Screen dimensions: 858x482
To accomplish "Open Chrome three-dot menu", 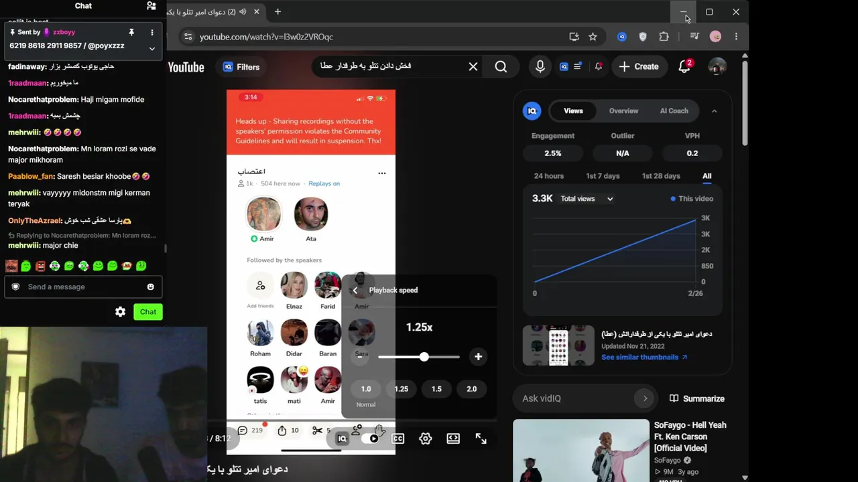I will (736, 37).
